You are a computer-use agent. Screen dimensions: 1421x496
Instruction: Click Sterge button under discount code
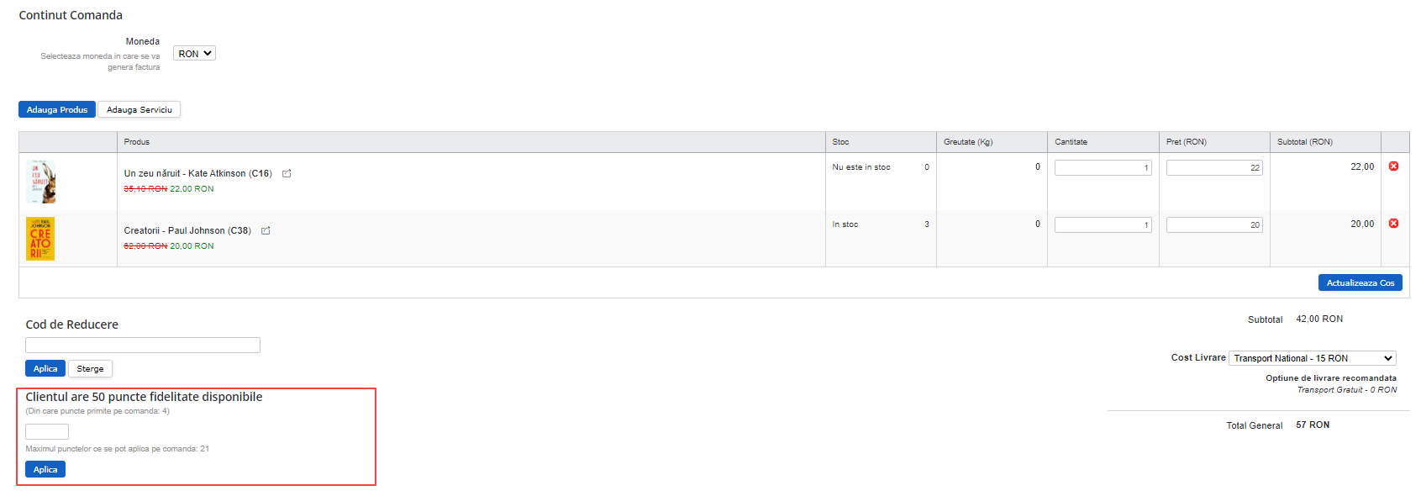point(90,369)
